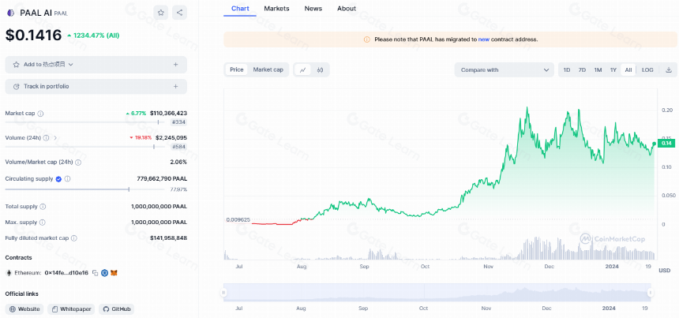Click the Track in portfolio button
The height and width of the screenshot is (318, 679).
pos(96,87)
